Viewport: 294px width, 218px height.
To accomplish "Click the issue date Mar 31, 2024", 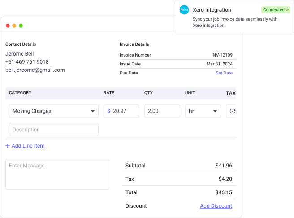I will click(219, 64).
